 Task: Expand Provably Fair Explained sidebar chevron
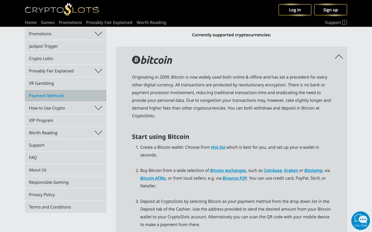point(98,71)
